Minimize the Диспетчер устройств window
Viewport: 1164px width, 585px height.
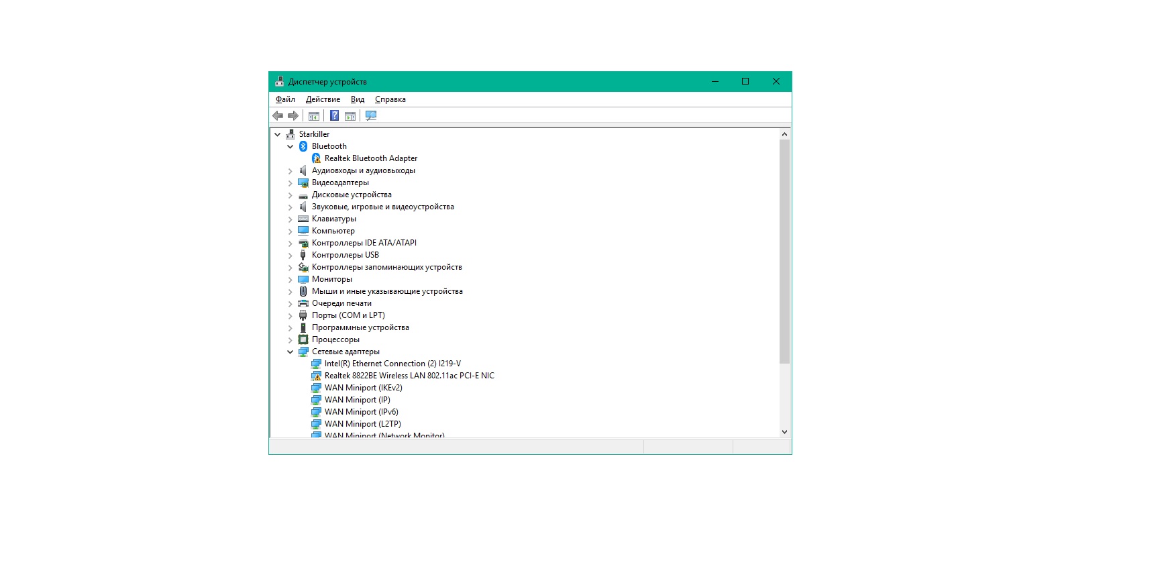[715, 81]
